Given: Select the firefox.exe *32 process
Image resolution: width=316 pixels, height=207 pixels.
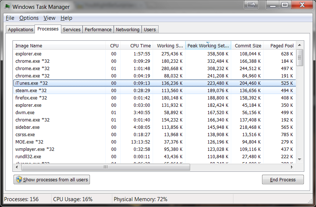Looking at the screenshot, I should [x=155, y=98].
